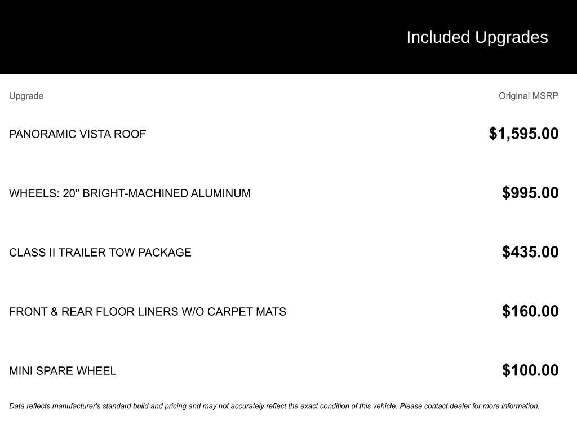The width and height of the screenshot is (577, 433).
Task: Select the Mini Spare Wheel upgrade
Action: 63,371
